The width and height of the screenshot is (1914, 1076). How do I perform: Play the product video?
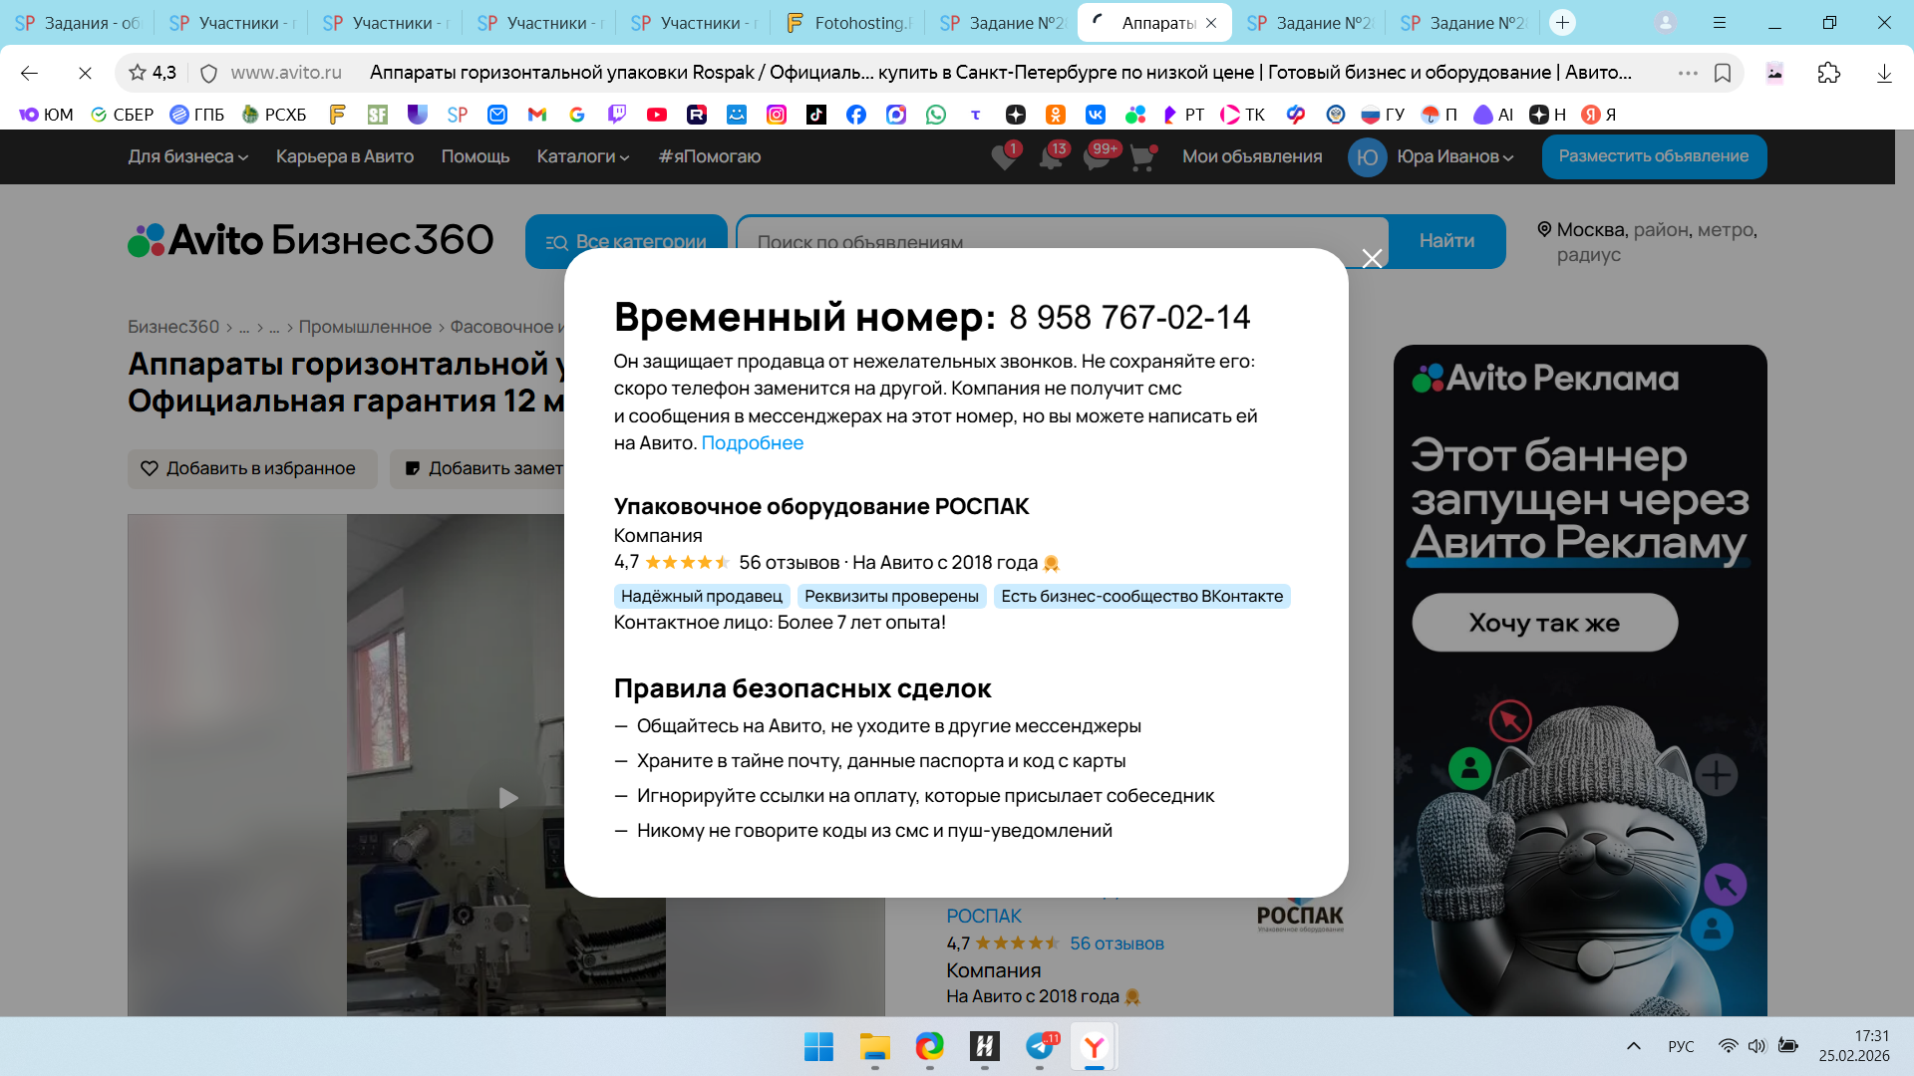[507, 798]
